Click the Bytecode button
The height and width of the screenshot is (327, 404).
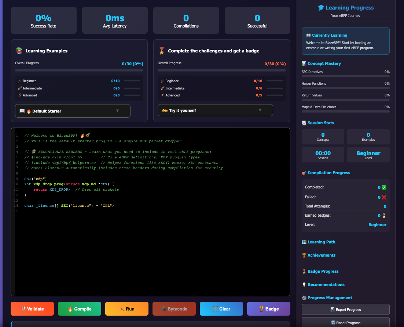tap(174, 309)
